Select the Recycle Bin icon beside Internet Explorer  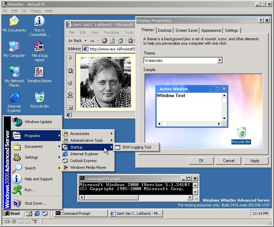coord(39,100)
